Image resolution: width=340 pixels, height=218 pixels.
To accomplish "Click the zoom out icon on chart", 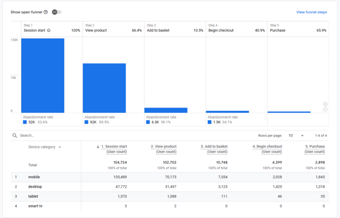I will tap(325, 109).
